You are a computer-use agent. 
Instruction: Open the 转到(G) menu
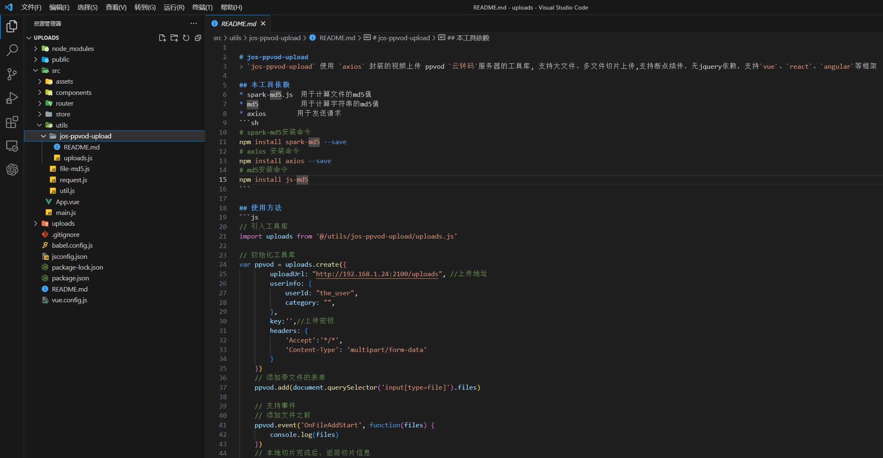145,7
